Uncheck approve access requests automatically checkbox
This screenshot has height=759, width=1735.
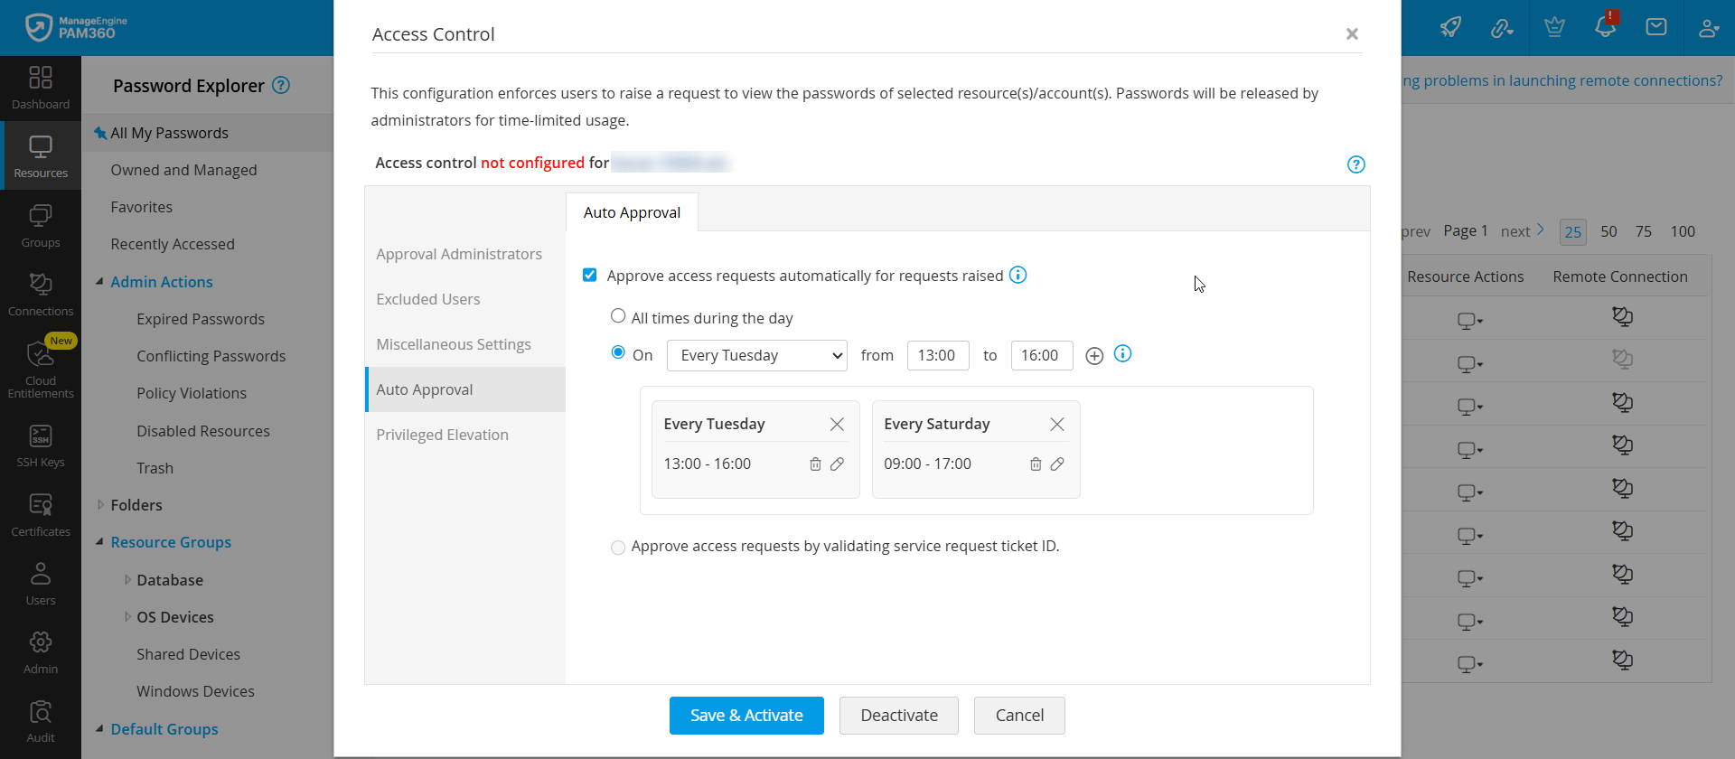590,276
